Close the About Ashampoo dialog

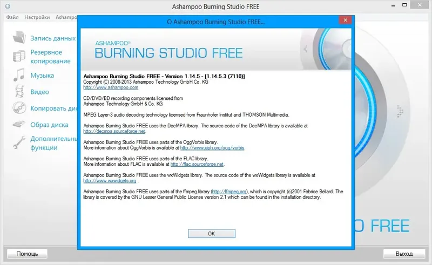346,20
